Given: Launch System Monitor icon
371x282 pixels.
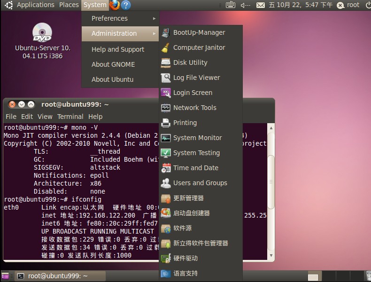Looking at the screenshot, I should (x=166, y=138).
